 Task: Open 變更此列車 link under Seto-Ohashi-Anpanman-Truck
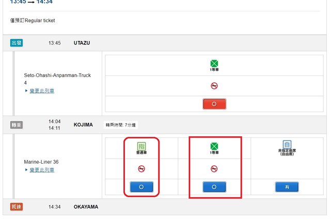(x=41, y=91)
